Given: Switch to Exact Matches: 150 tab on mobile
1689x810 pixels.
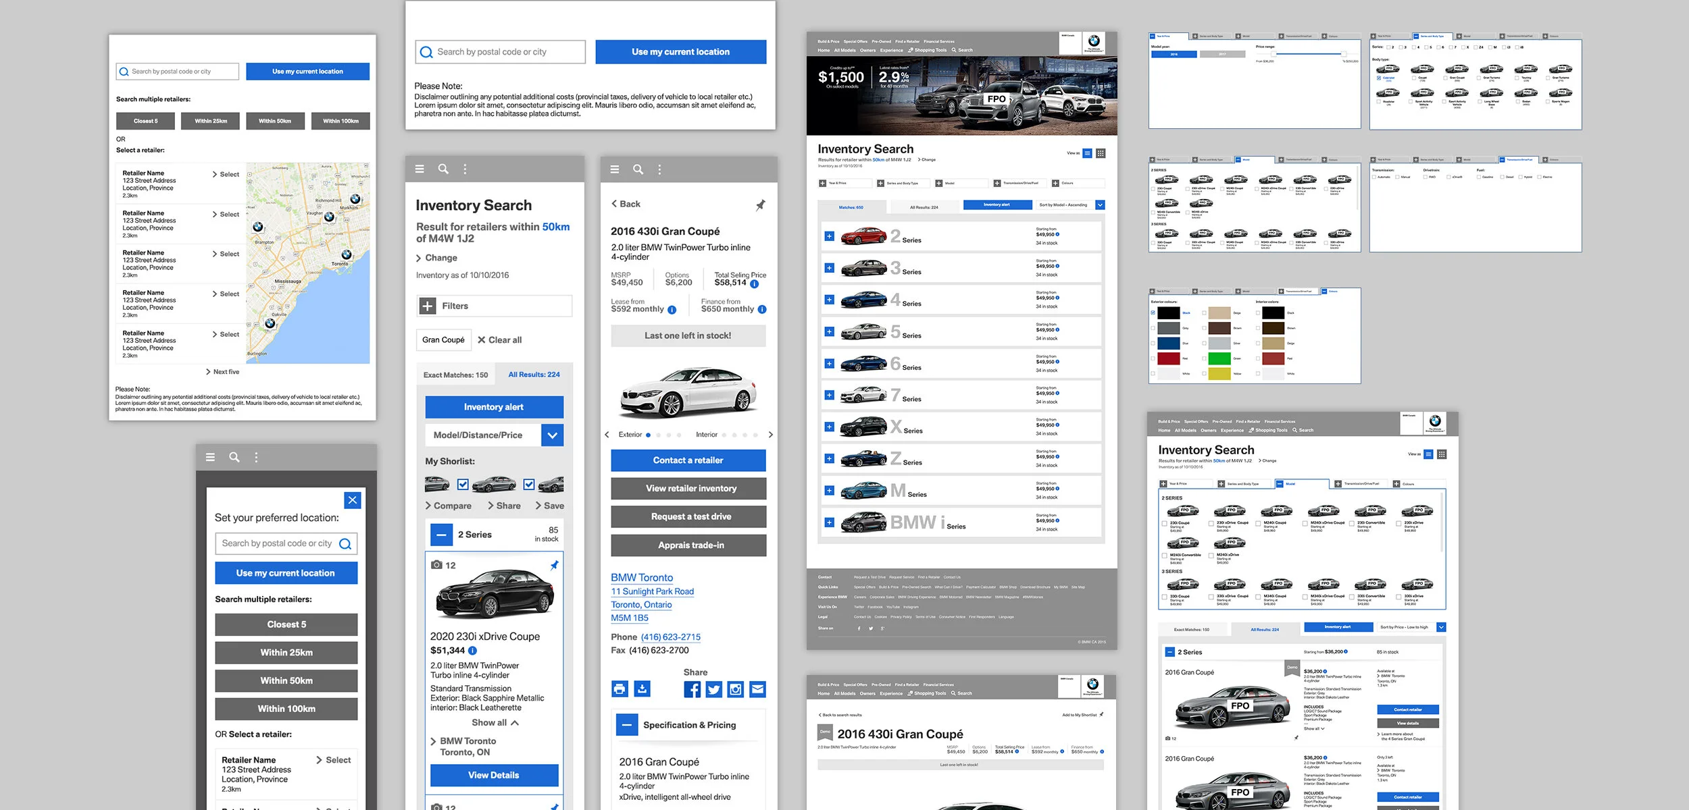Looking at the screenshot, I should 456,375.
